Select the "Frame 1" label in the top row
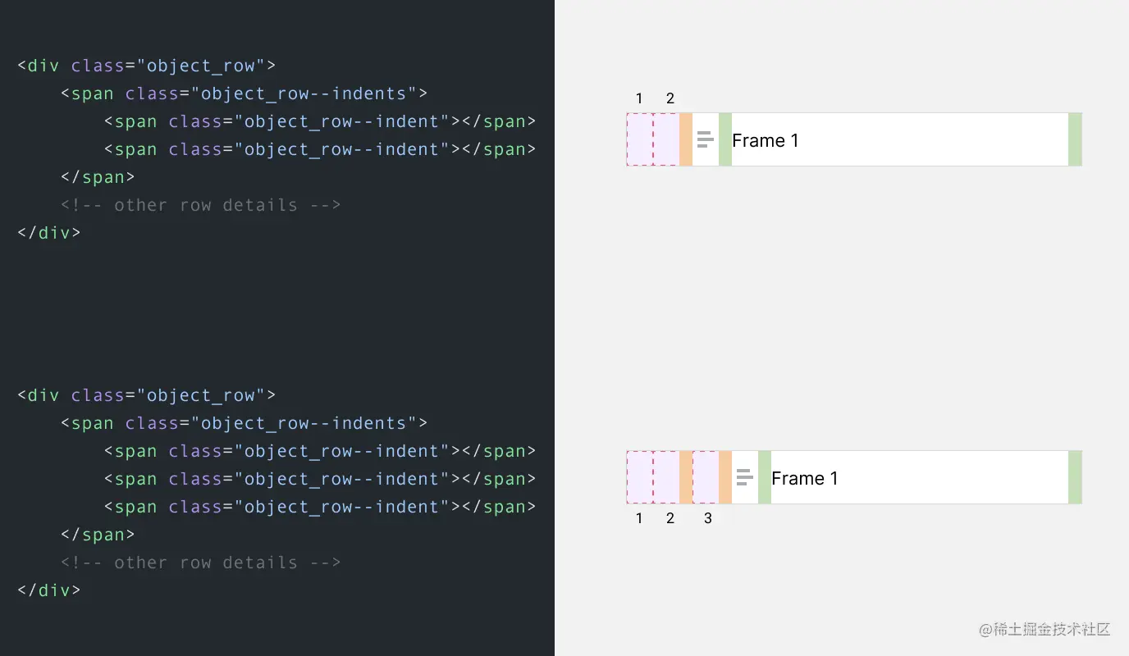Viewport: 1129px width, 656px height. [765, 140]
